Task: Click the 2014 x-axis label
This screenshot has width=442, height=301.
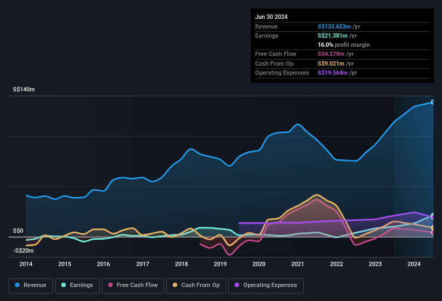Action: point(26,264)
